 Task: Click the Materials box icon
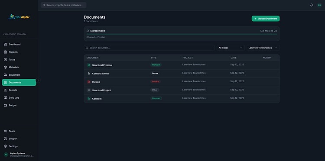(x=5, y=67)
